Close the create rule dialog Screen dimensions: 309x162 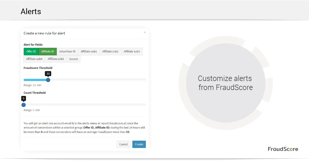pos(145,32)
